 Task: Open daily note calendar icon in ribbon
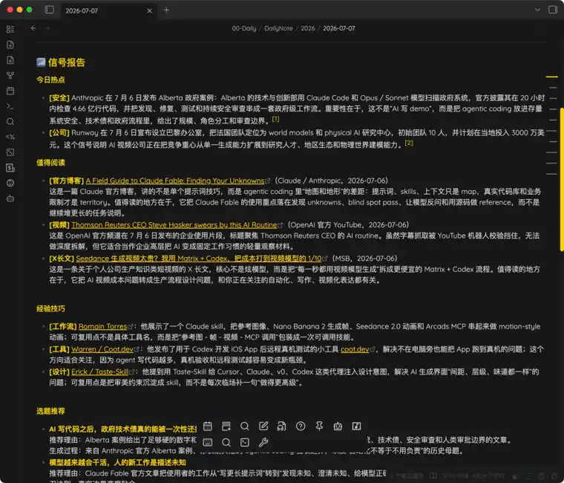tap(10, 91)
